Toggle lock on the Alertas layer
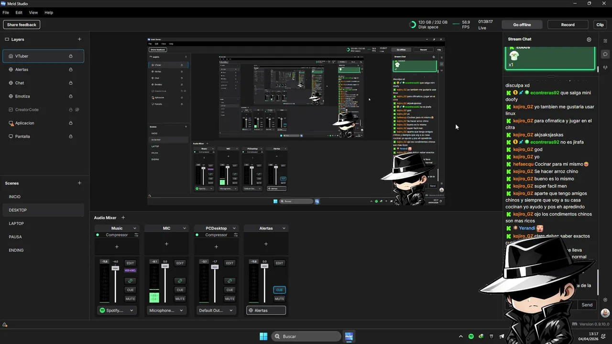The image size is (612, 344). click(x=71, y=69)
